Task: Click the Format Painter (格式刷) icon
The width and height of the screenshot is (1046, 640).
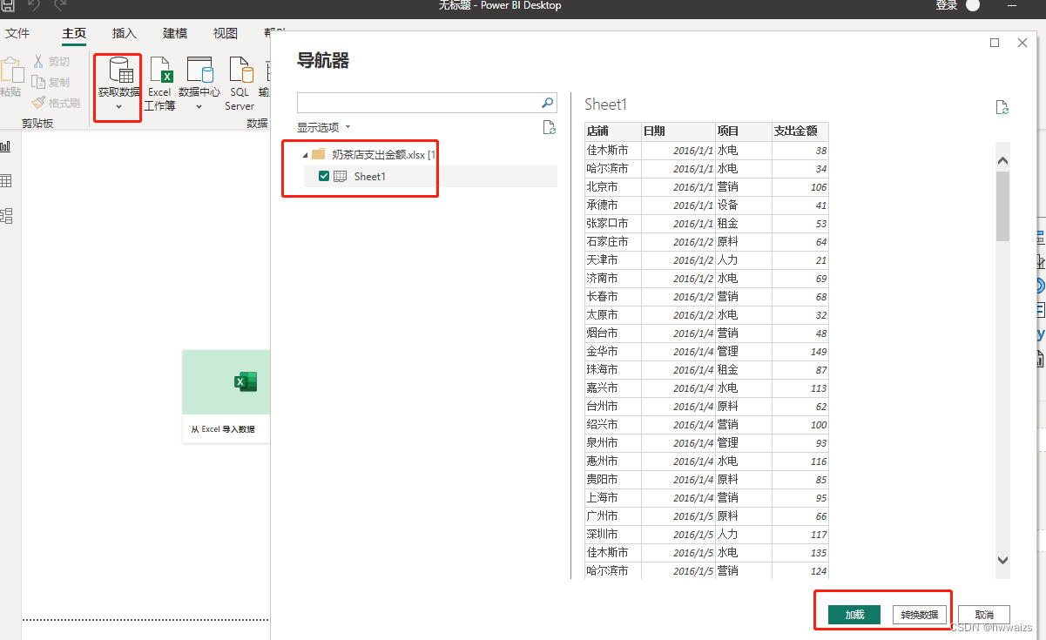Action: coord(38,103)
